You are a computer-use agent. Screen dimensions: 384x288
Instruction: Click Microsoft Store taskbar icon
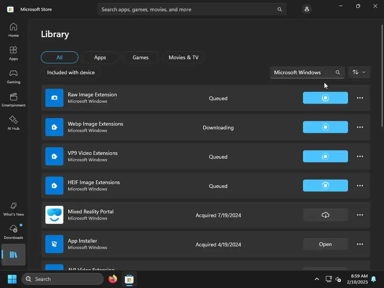click(129, 279)
